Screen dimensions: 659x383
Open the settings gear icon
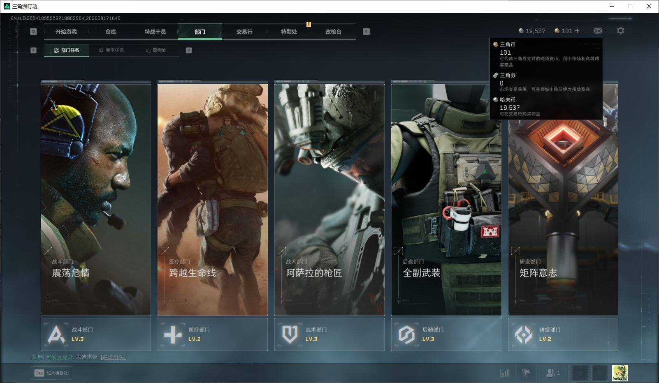coord(620,31)
